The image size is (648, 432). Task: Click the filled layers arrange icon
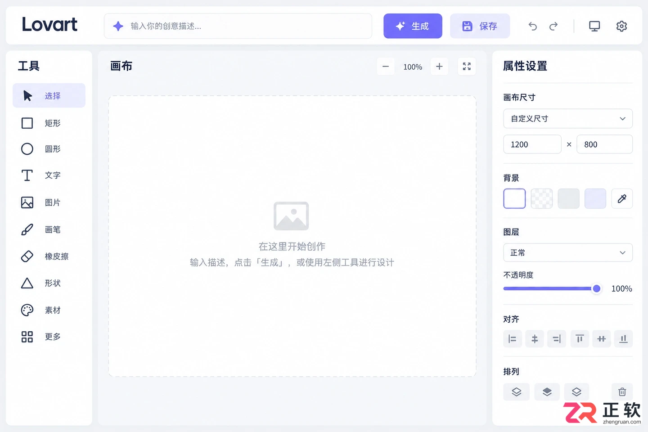[547, 392]
